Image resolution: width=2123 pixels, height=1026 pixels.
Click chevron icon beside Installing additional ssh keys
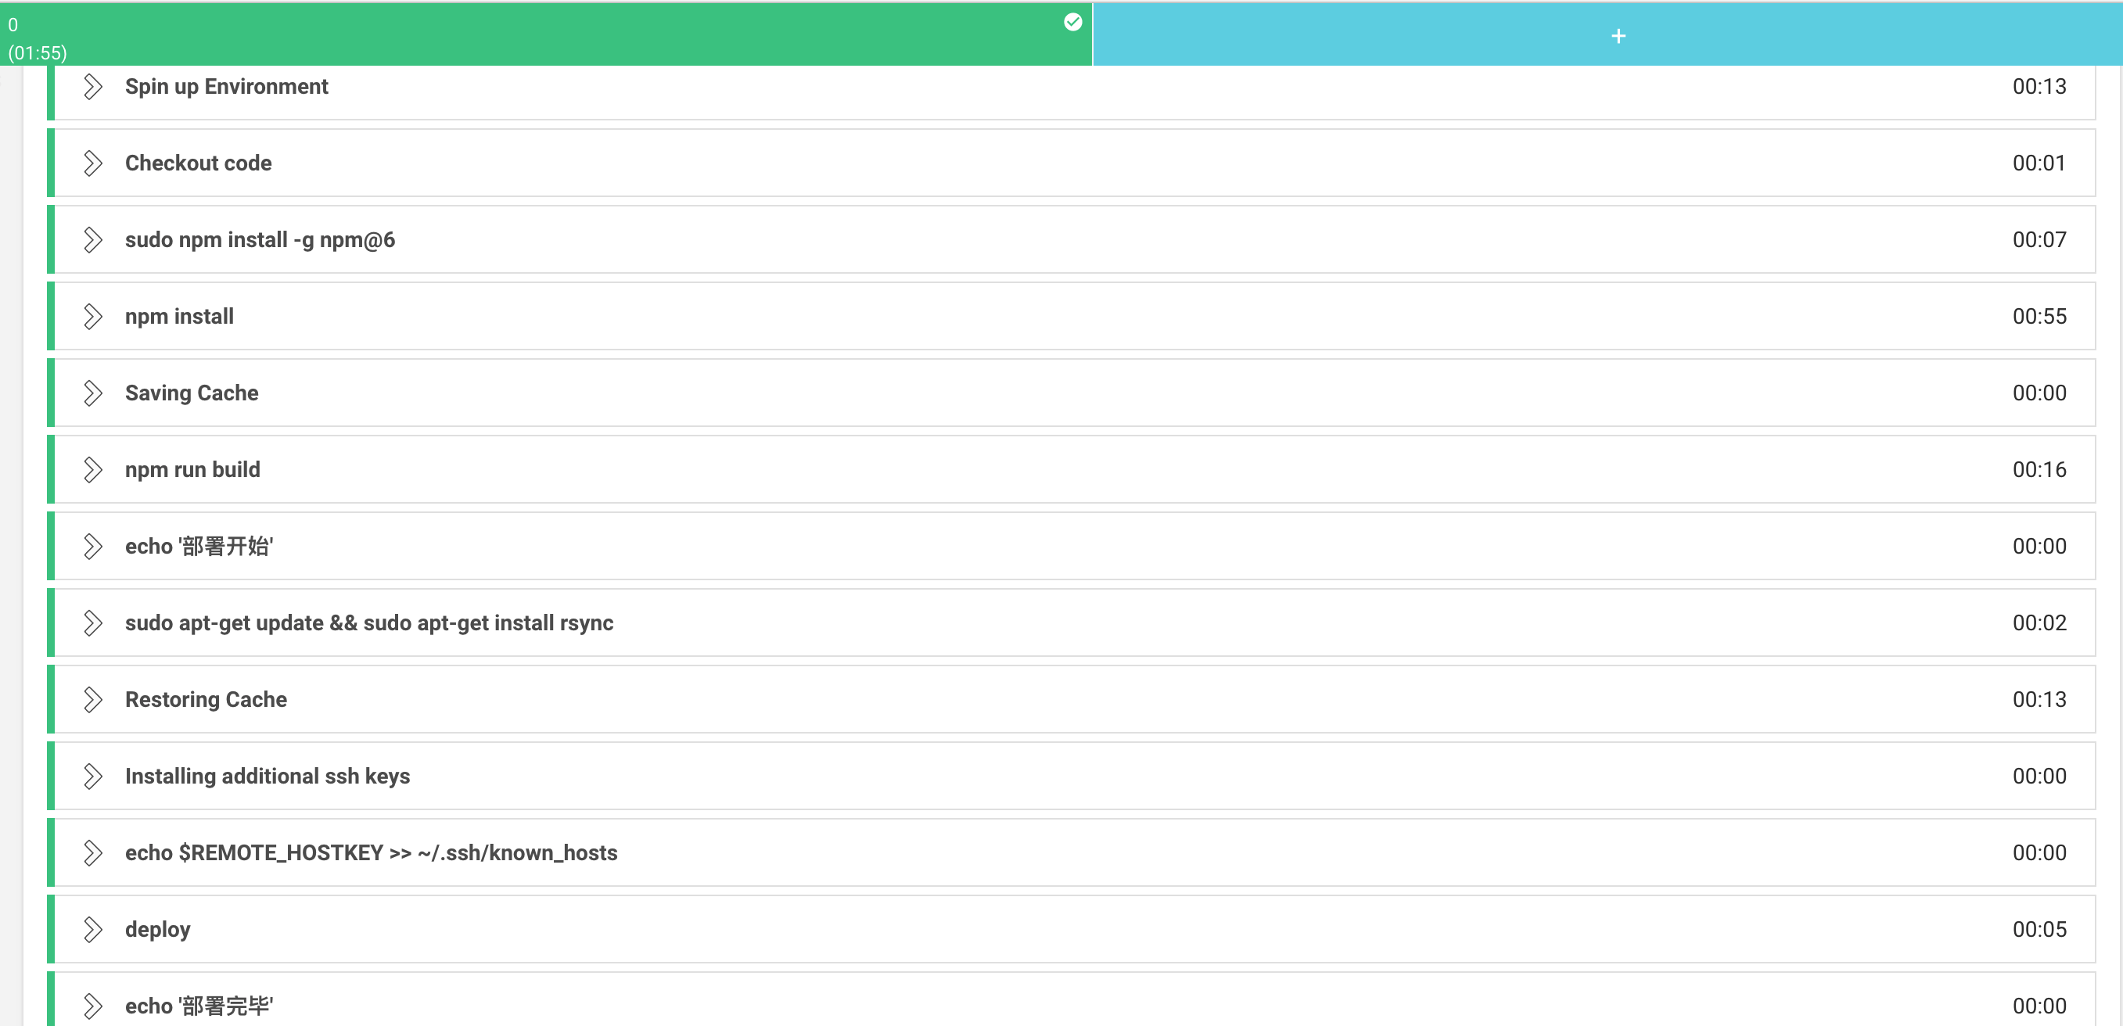pos(92,777)
